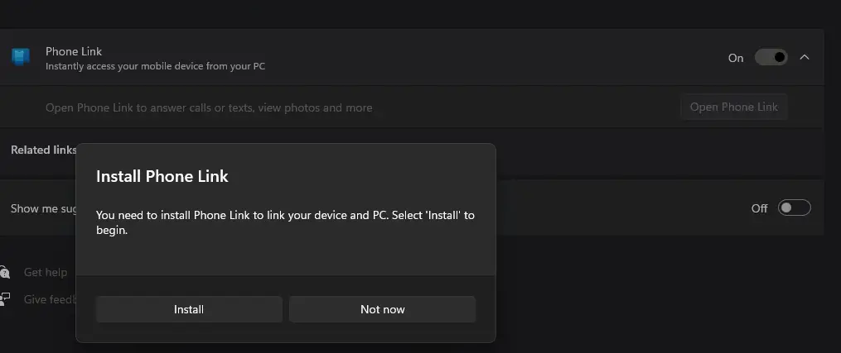The image size is (841, 353).
Task: Click the Off label beside suggestions toggle
Action: pyautogui.click(x=759, y=208)
